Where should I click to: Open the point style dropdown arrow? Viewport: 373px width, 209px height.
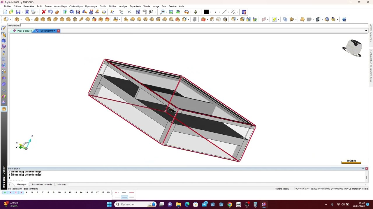tap(219, 12)
